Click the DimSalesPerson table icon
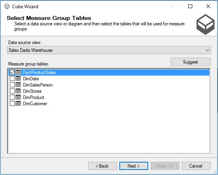This screenshot has height=175, width=218. pos(18,85)
